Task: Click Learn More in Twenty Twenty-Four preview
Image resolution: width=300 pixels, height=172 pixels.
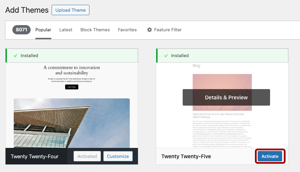Action: click(x=72, y=87)
